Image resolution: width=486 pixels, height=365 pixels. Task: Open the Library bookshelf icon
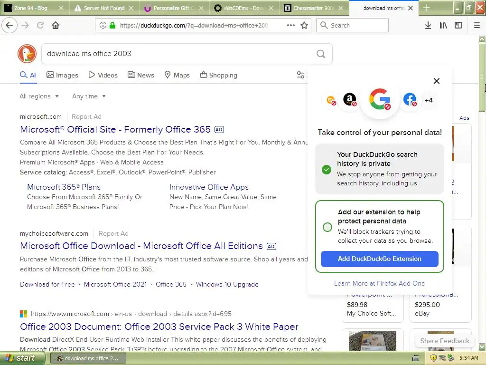[x=443, y=25]
